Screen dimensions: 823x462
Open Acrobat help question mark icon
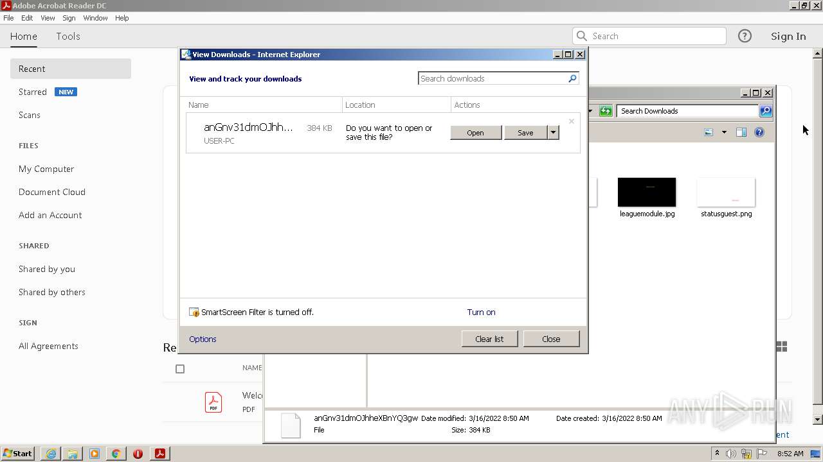745,36
